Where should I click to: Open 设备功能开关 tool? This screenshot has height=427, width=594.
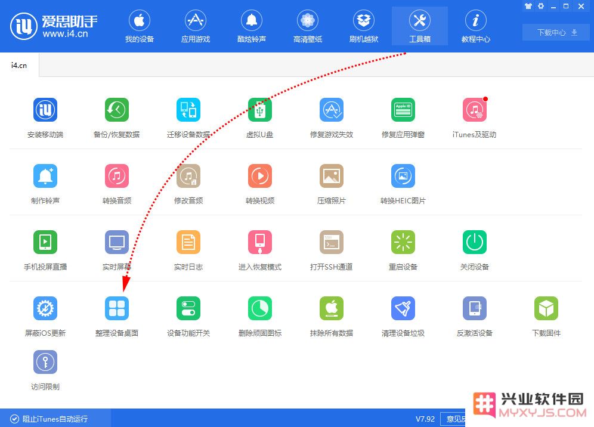coord(188,308)
